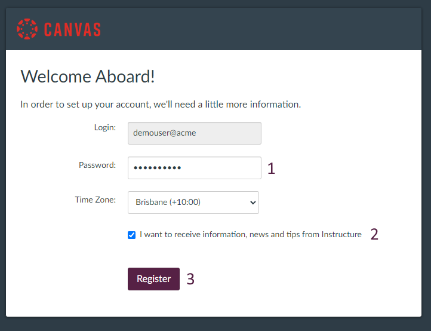This screenshot has width=431, height=331.
Task: Click annotation number 2 beside the checkbox
Action: pos(374,234)
